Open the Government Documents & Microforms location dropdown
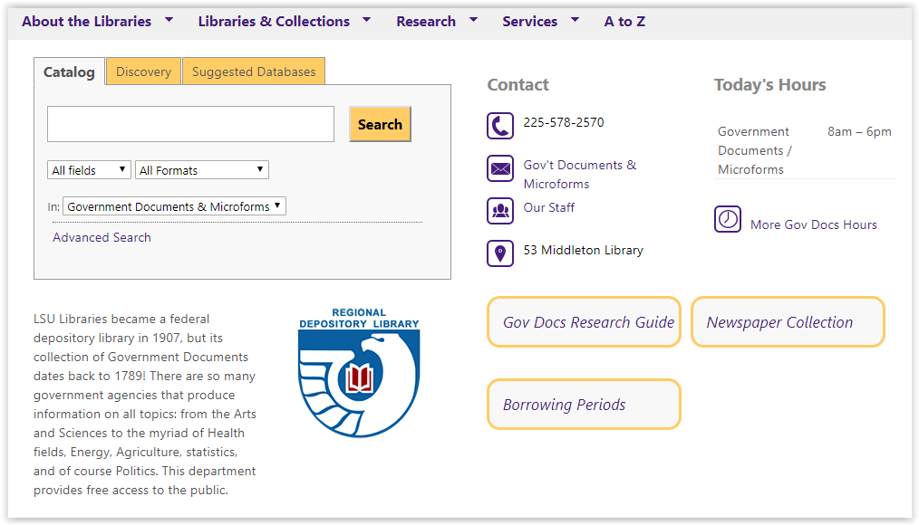This screenshot has height=525, width=919. point(175,206)
